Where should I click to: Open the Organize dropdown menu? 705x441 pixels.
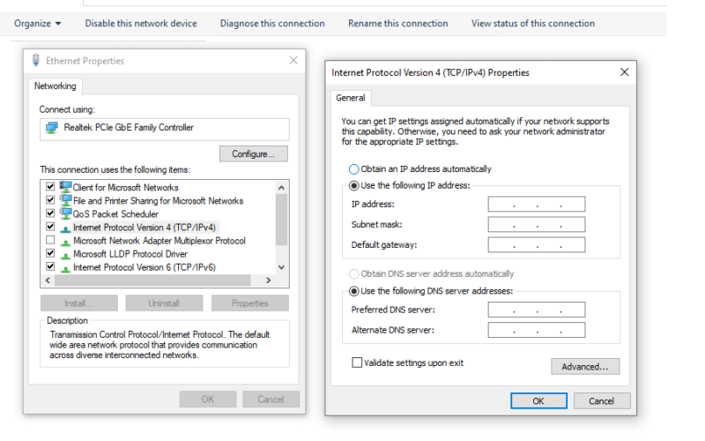coord(37,24)
